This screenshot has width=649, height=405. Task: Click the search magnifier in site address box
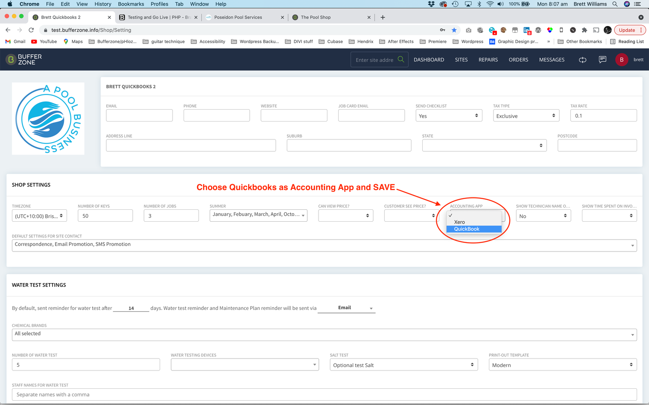[401, 60]
